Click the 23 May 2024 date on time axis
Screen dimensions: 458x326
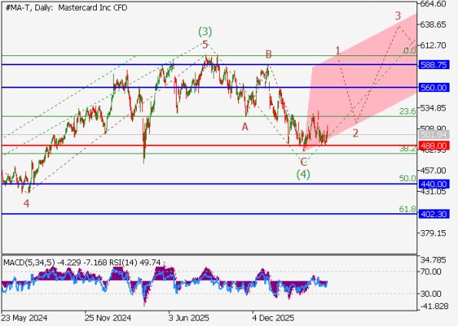click(x=24, y=318)
